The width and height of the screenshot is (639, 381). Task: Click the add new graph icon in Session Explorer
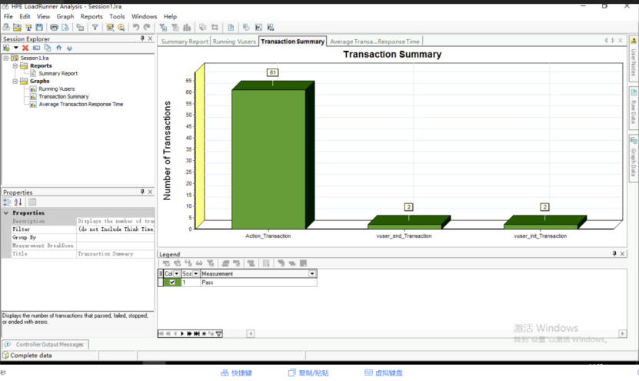point(6,48)
